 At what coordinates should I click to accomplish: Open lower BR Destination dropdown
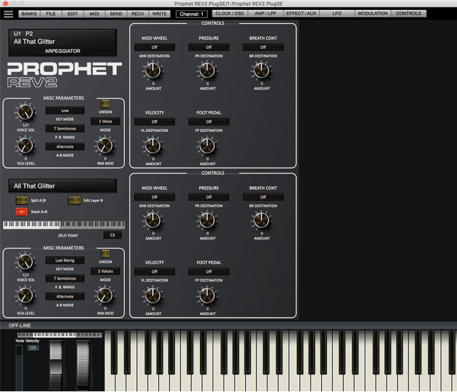click(263, 197)
